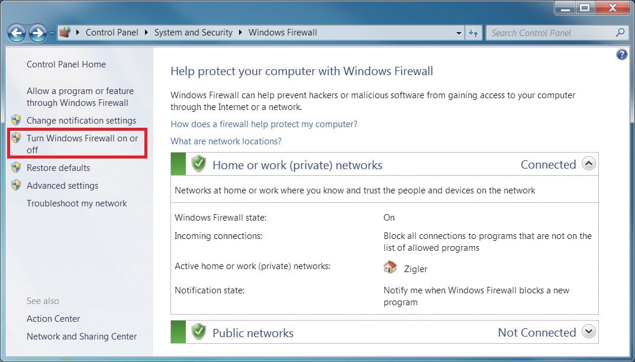Select Control Panel in breadcrumb path
The image size is (635, 362).
tap(112, 33)
